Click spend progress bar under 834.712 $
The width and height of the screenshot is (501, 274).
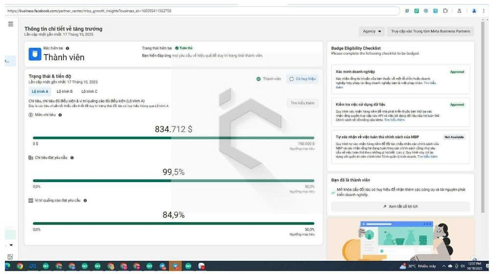point(174,138)
